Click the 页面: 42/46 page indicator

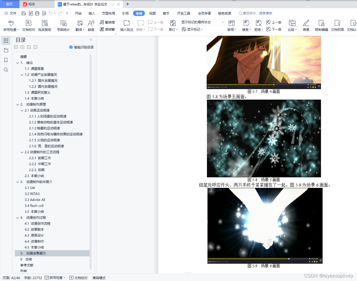[11, 278]
